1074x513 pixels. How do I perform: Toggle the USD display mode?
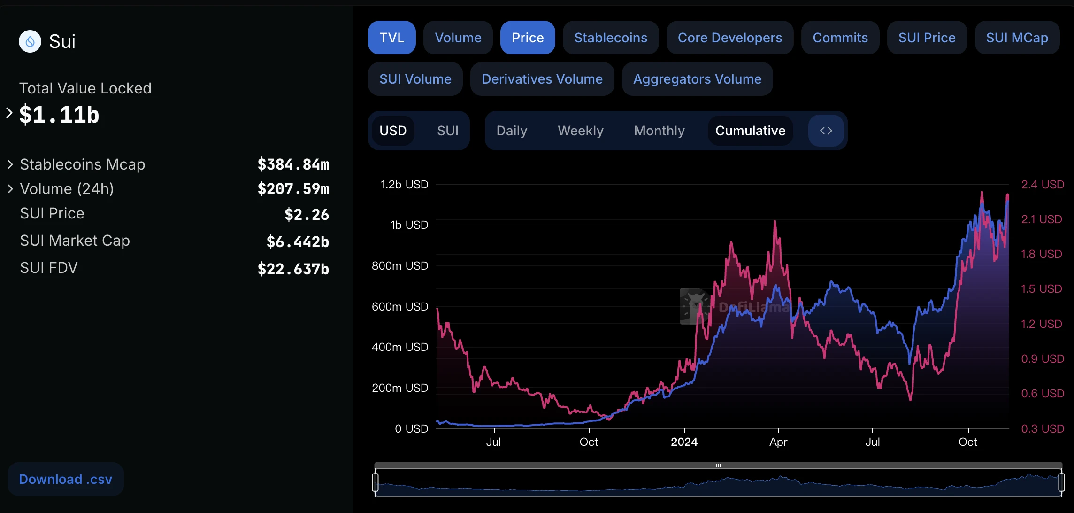pyautogui.click(x=393, y=130)
